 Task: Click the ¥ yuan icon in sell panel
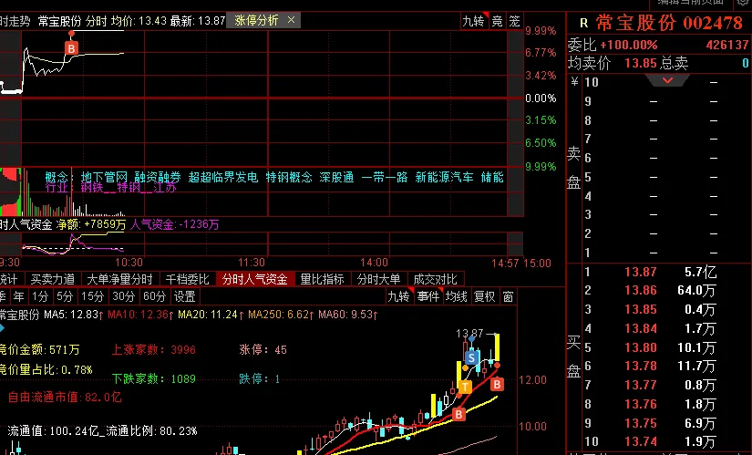pos(574,82)
